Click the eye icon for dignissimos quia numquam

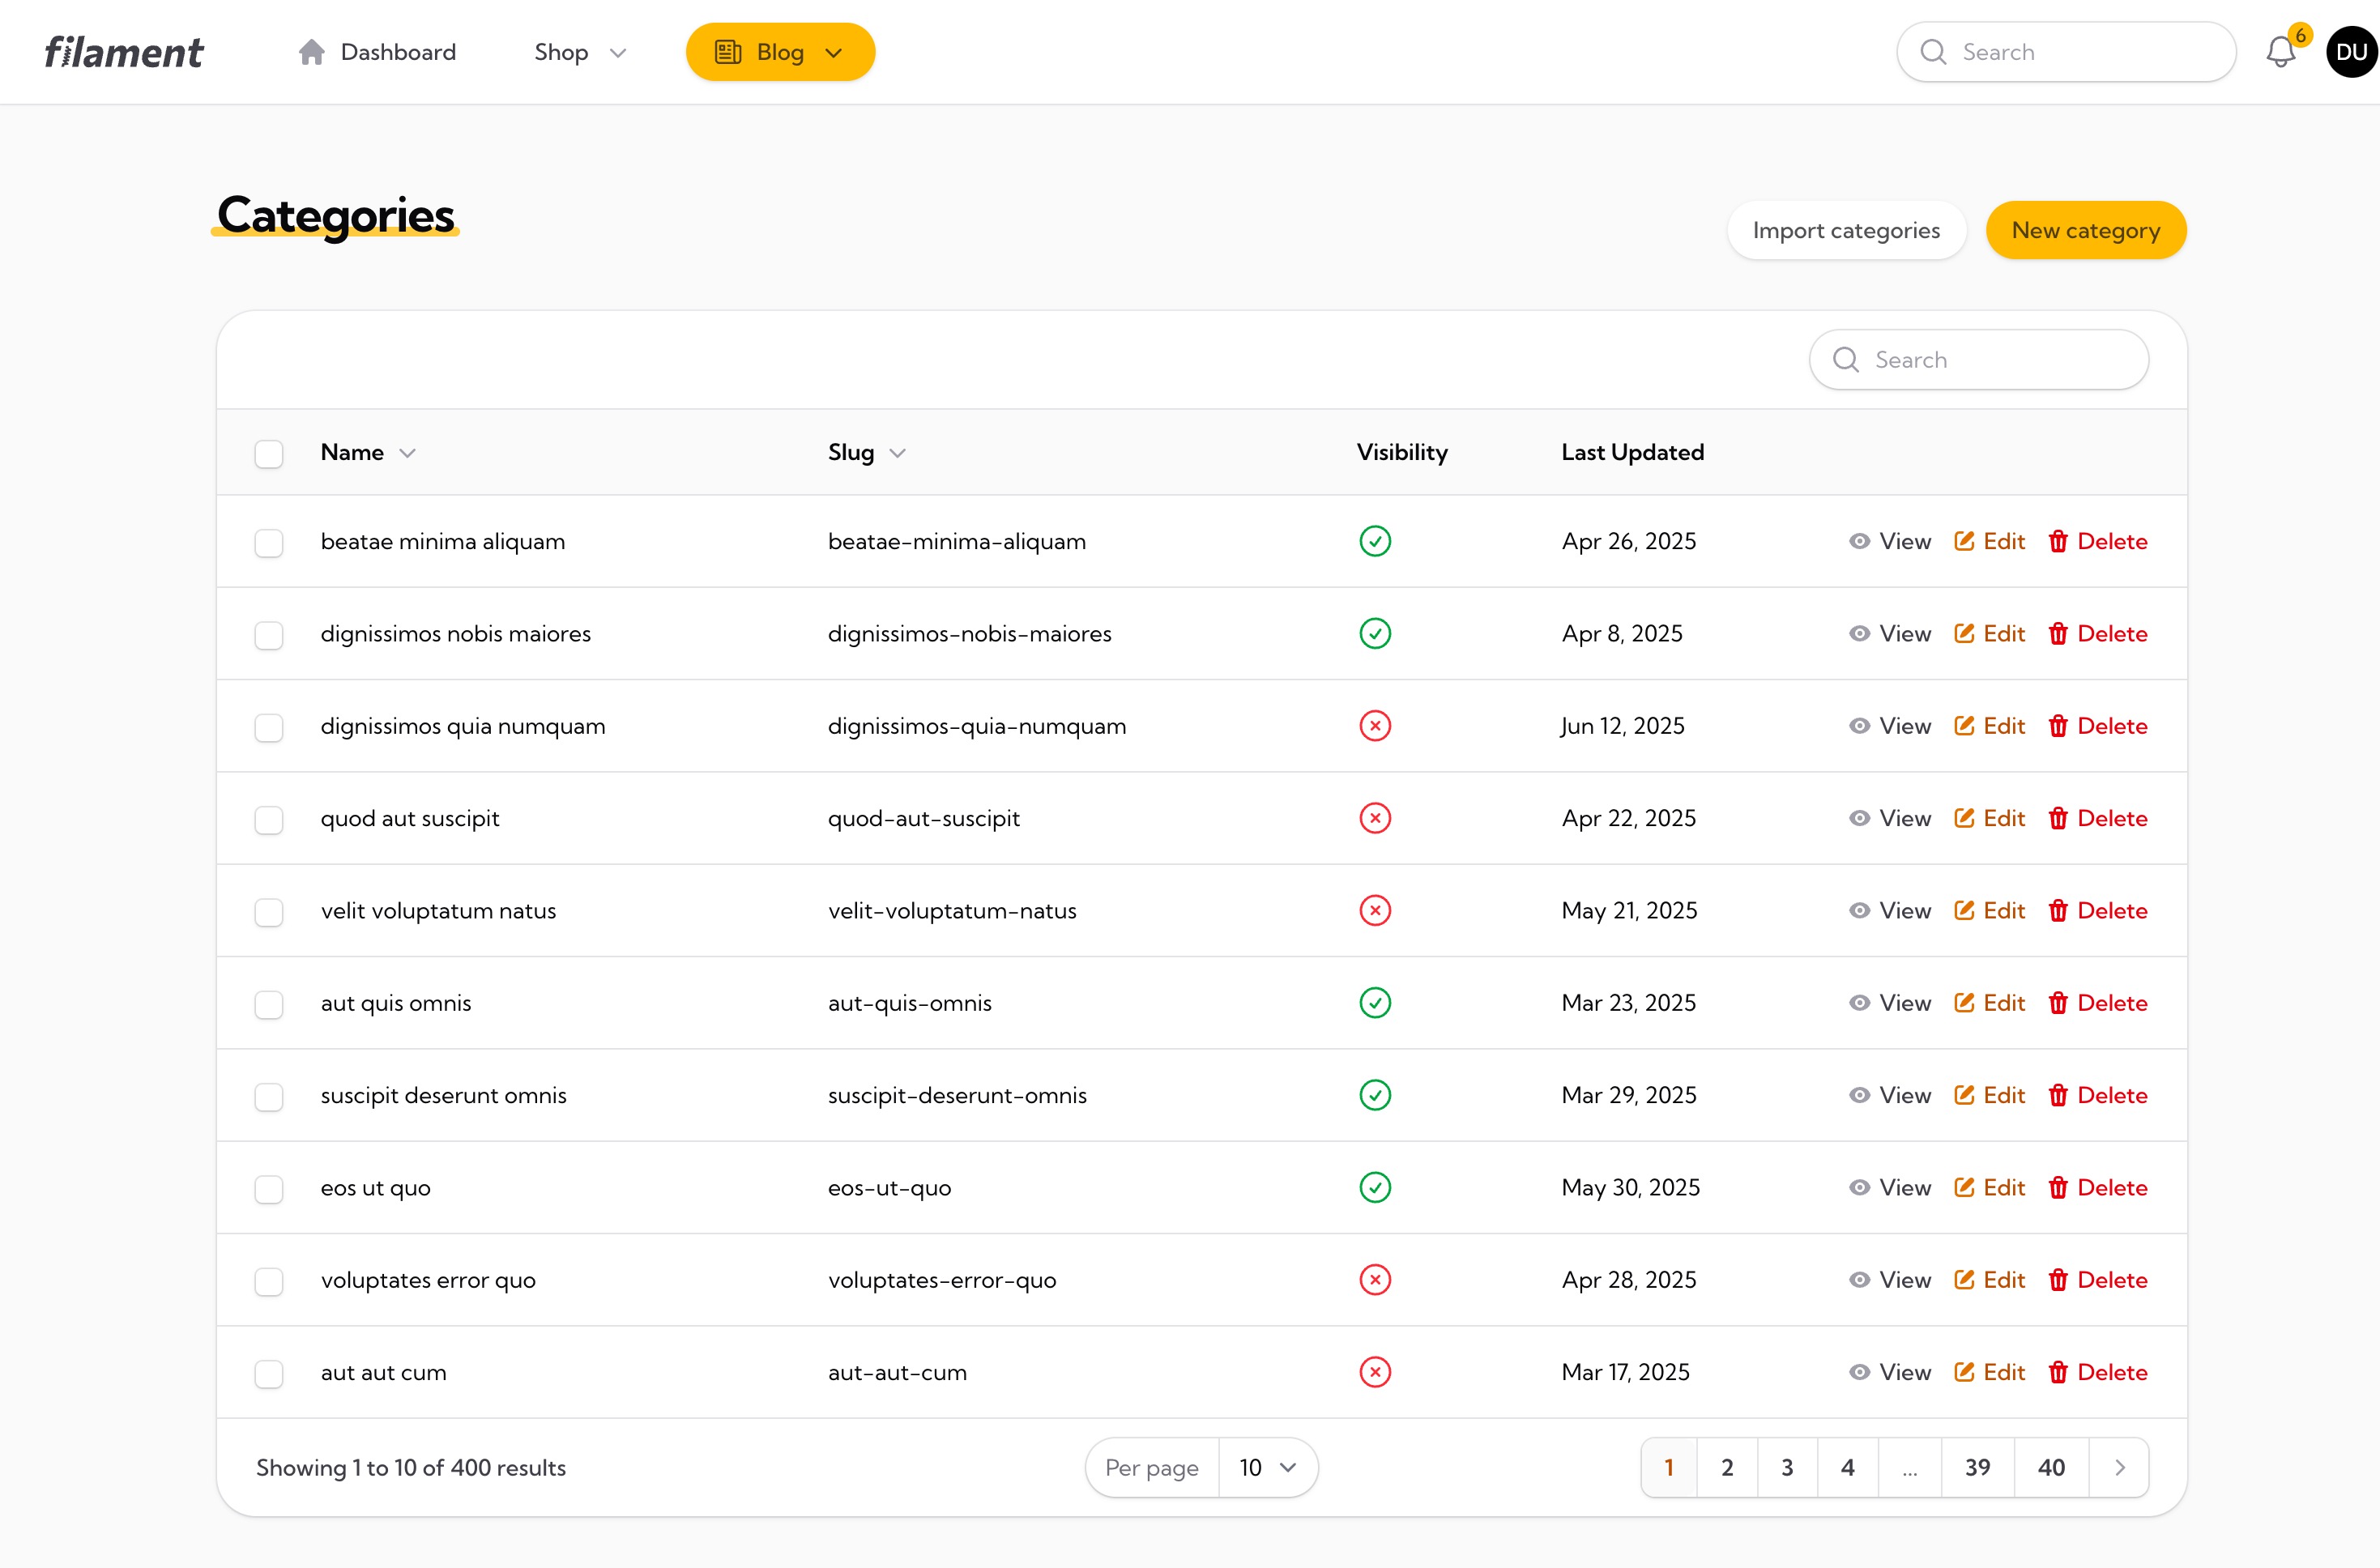point(1859,726)
